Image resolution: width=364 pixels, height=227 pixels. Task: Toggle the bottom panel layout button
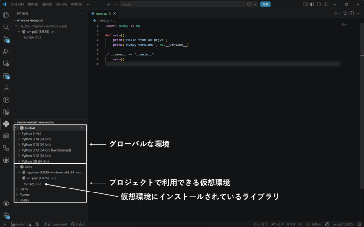(x=319, y=5)
